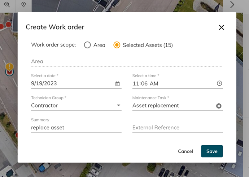The height and width of the screenshot is (177, 249).
Task: Open the calendar date picker icon
Action: 117,83
